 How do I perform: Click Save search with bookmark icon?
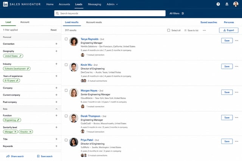pyautogui.click(x=45, y=156)
